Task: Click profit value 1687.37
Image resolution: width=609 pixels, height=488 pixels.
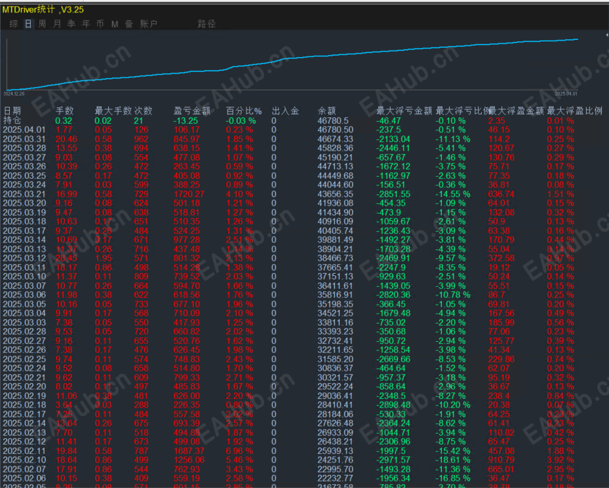Action: (189, 451)
